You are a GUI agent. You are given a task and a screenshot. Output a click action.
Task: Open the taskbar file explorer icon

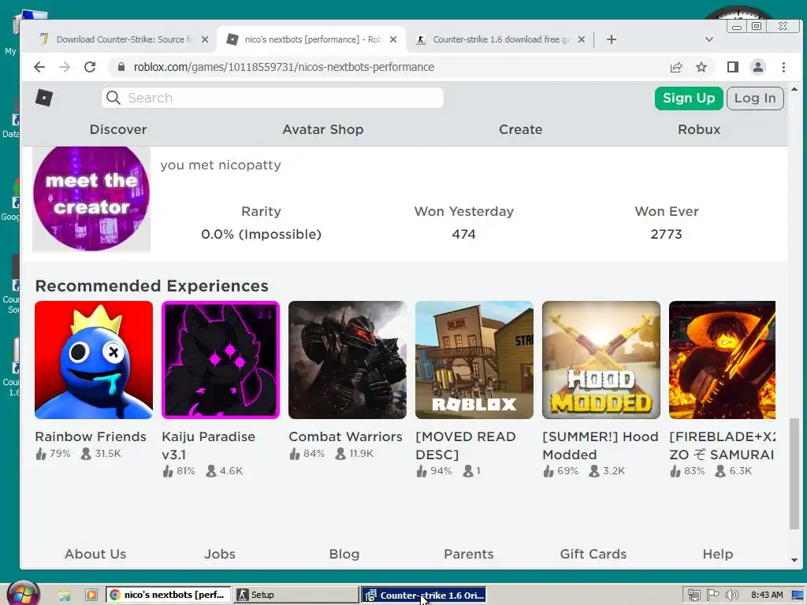coord(65,596)
